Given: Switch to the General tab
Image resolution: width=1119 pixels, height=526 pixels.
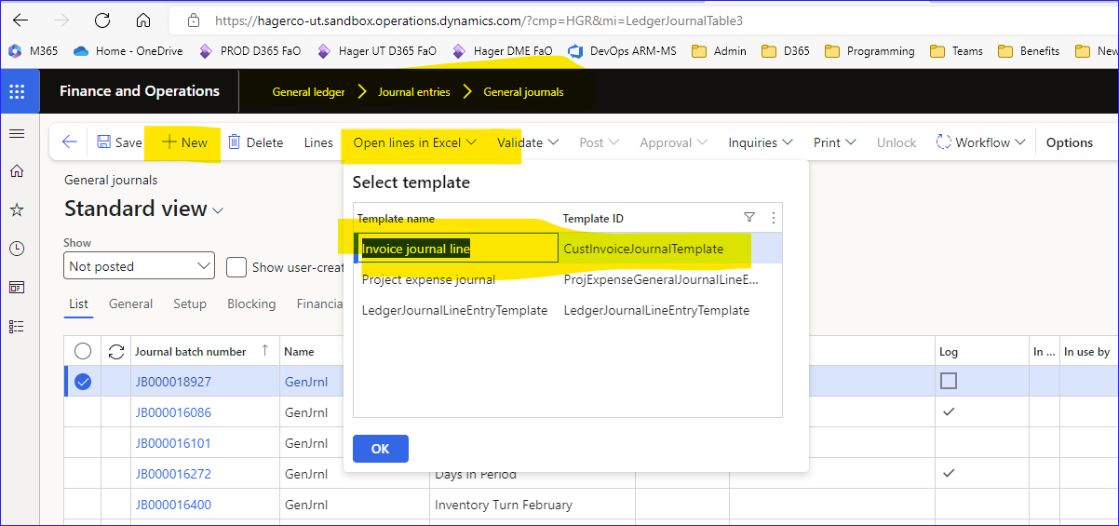Looking at the screenshot, I should pos(130,303).
